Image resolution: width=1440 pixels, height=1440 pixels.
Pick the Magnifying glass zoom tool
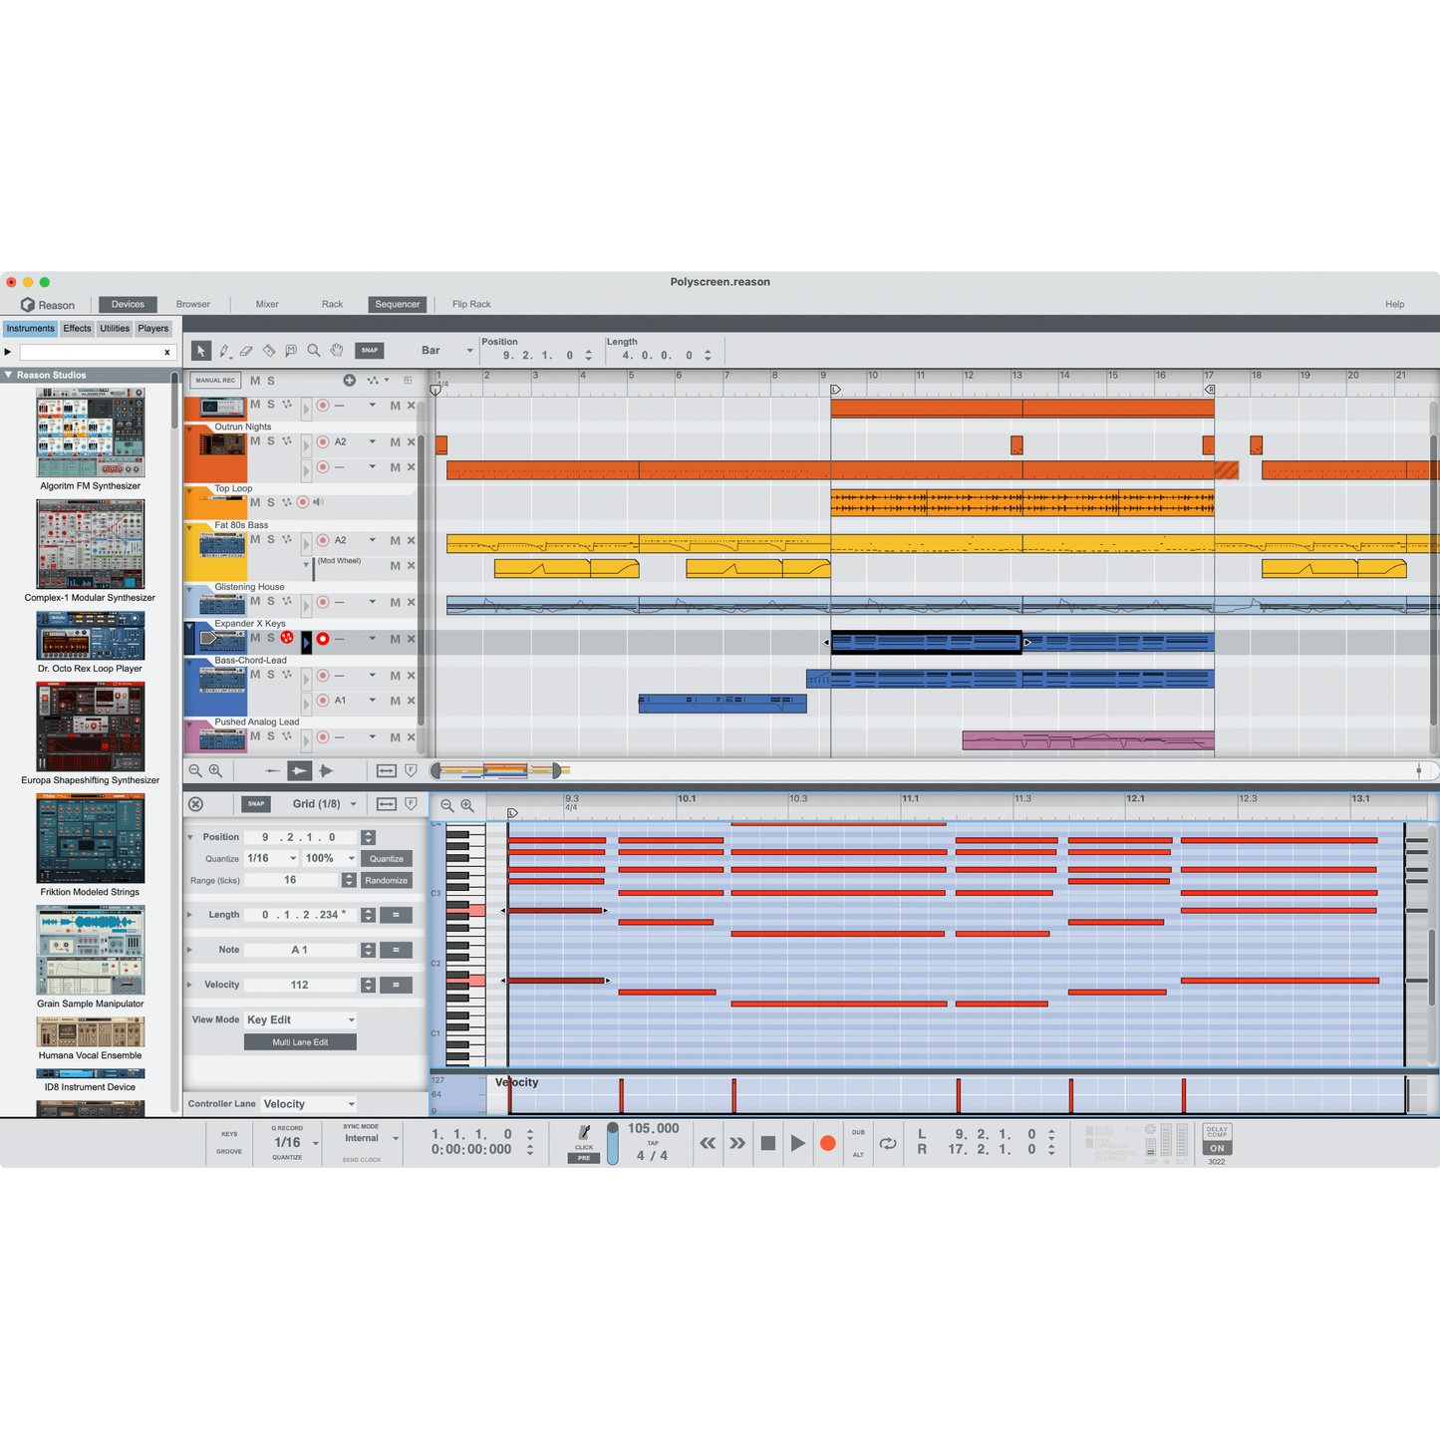click(x=313, y=350)
